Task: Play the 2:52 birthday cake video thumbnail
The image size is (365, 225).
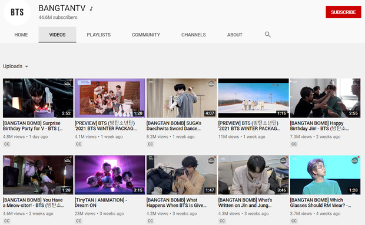Action: click(38, 98)
